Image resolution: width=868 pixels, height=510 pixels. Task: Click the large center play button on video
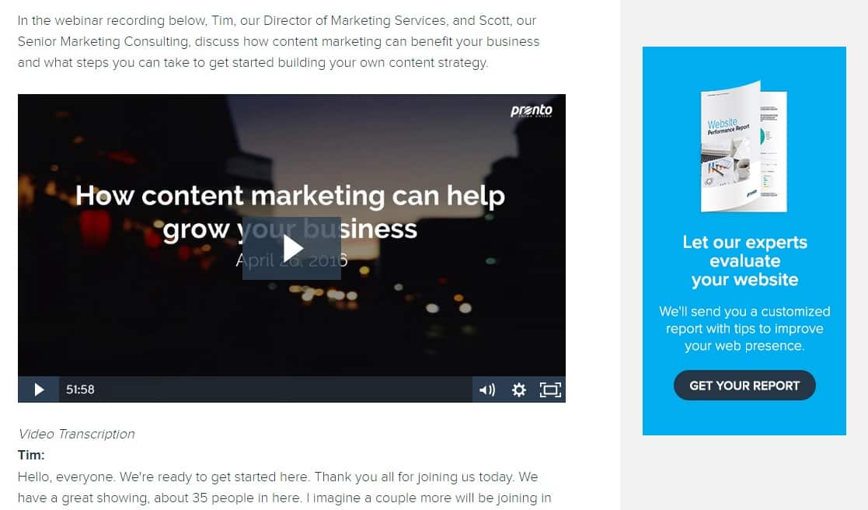[x=291, y=248]
